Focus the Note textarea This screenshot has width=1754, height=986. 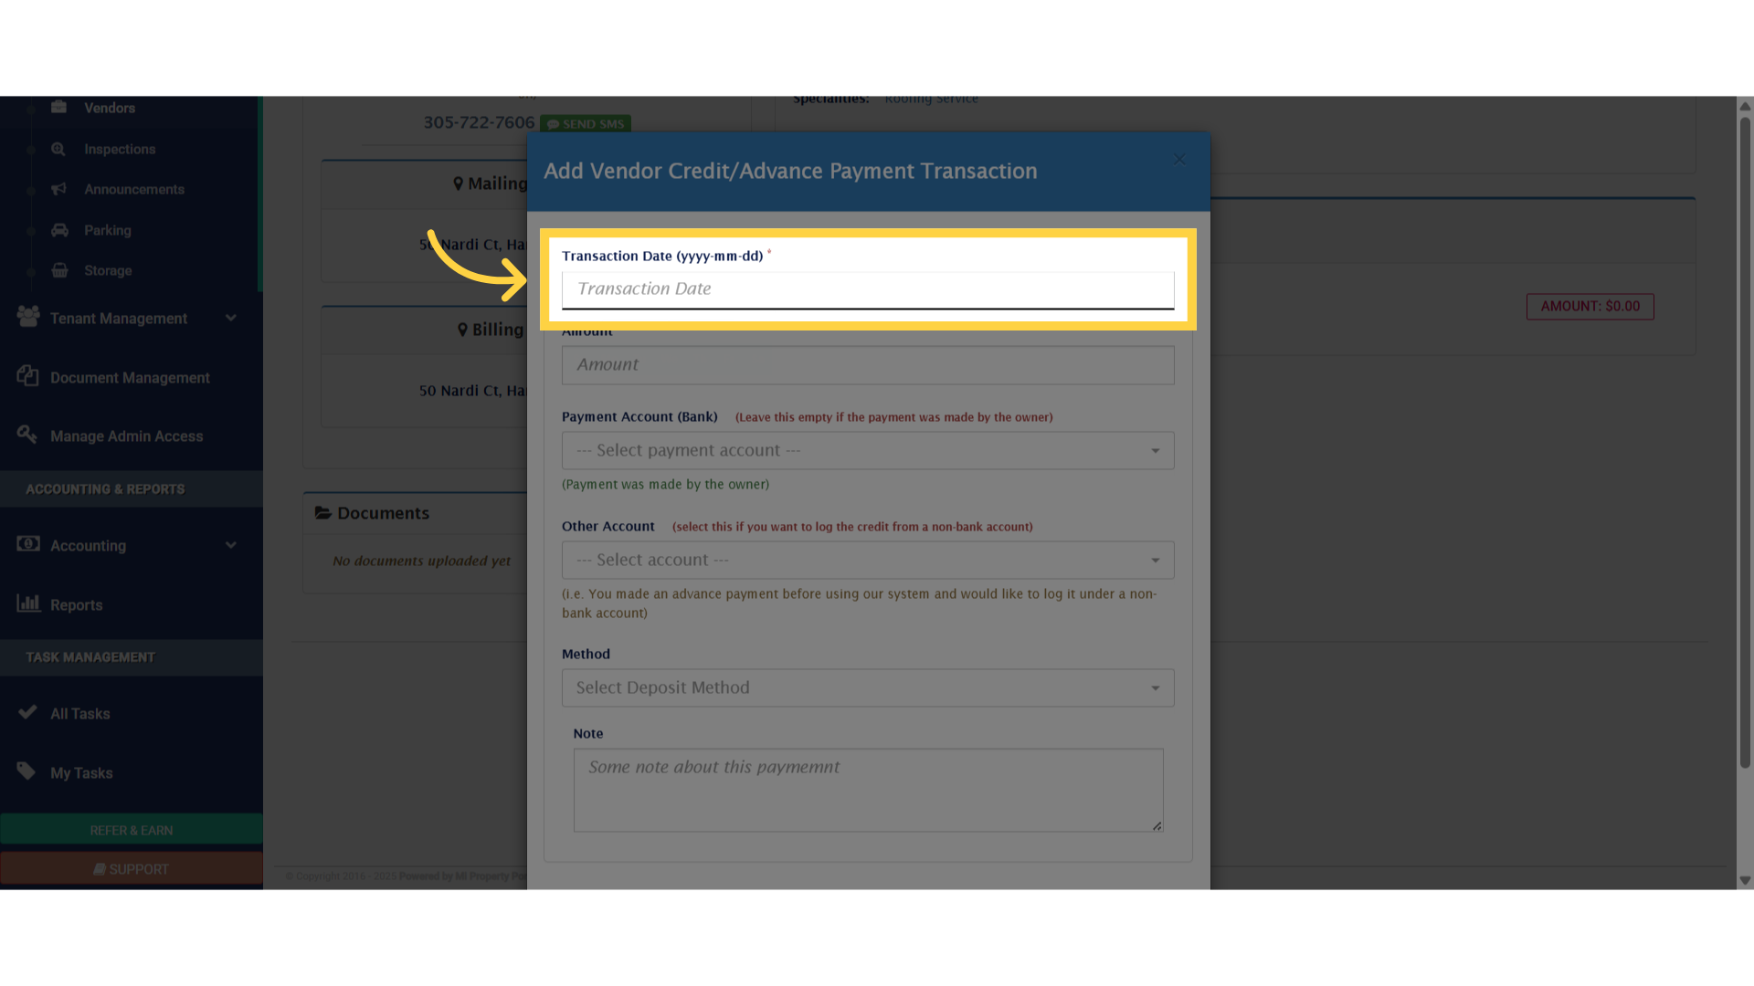click(x=868, y=791)
